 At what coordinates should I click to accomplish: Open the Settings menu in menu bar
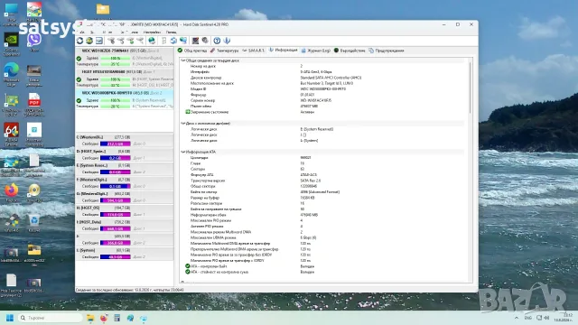tap(152, 32)
